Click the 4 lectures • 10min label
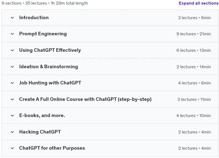 tap(194, 116)
